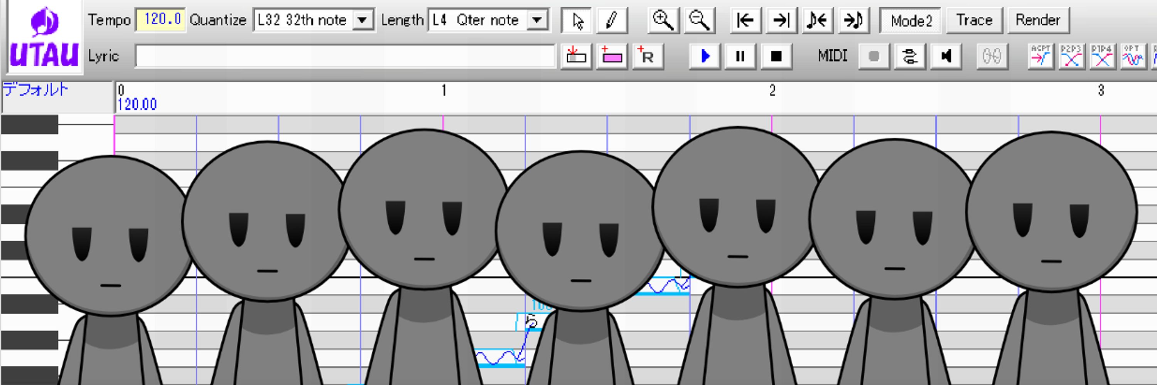Click the insert lyric icon with red arrow
The height and width of the screenshot is (385, 1157).
tap(576, 57)
